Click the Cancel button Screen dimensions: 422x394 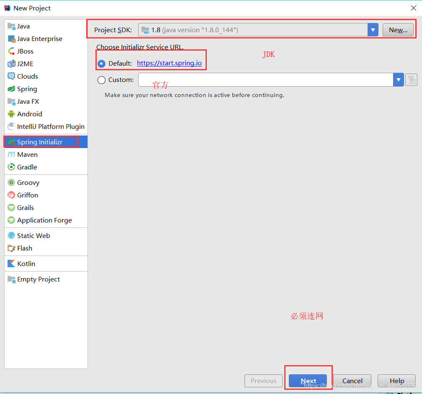[x=353, y=381]
